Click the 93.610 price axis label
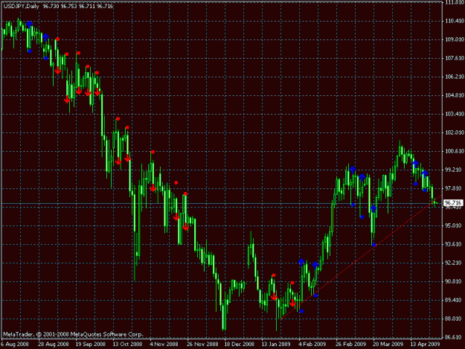465x349 pixels. pyautogui.click(x=454, y=244)
